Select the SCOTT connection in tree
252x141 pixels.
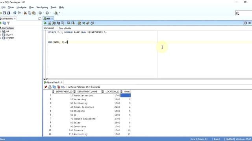[x=9, y=34]
